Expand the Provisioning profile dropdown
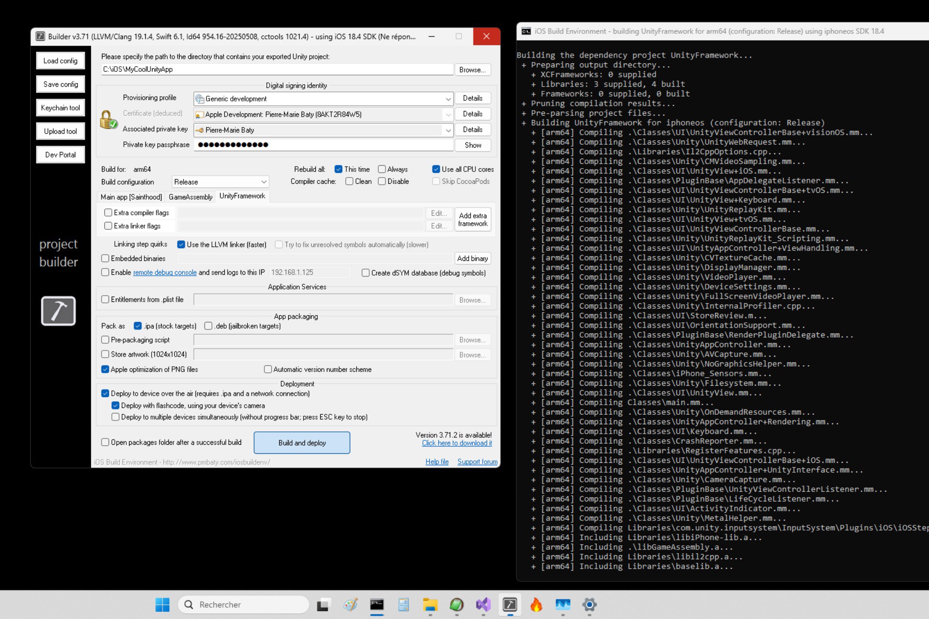Image resolution: width=929 pixels, height=619 pixels. tap(448, 99)
